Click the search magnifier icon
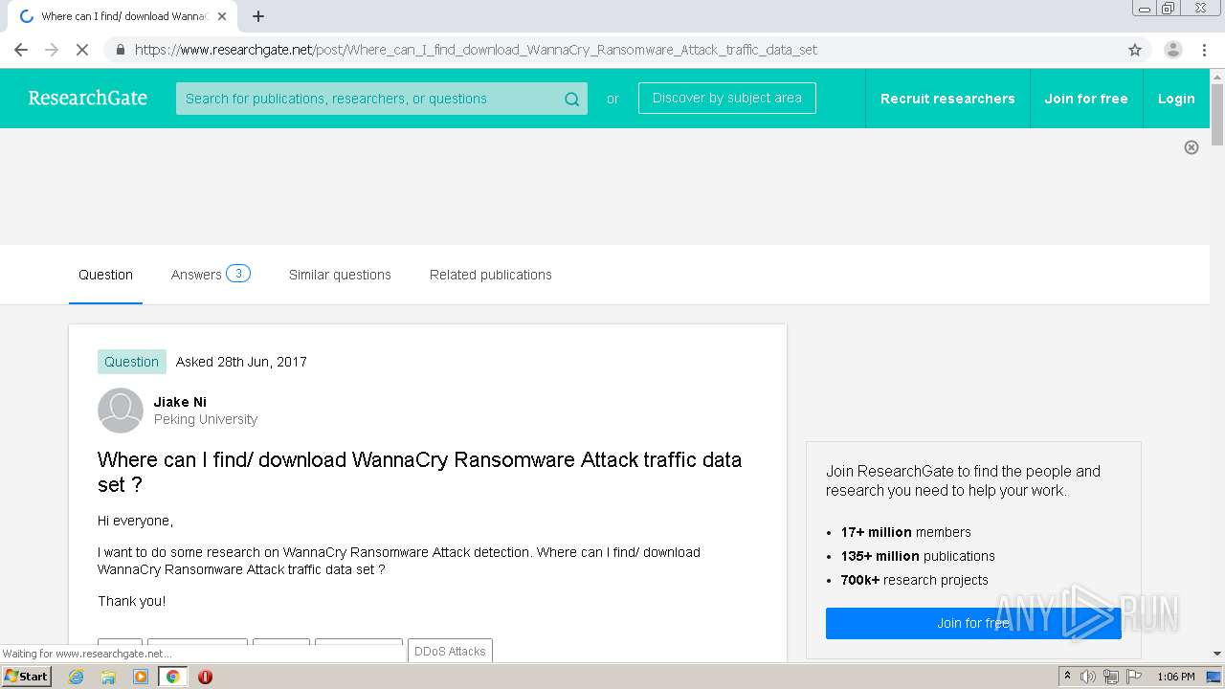This screenshot has height=689, width=1225. pos(571,99)
